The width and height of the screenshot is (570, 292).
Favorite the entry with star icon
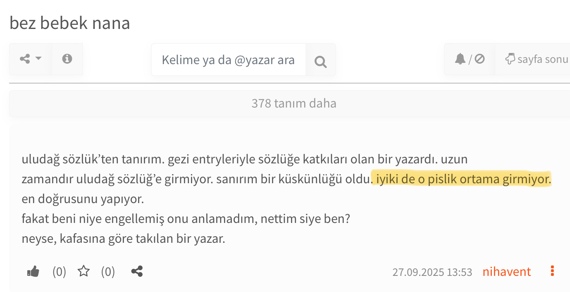pos(84,272)
